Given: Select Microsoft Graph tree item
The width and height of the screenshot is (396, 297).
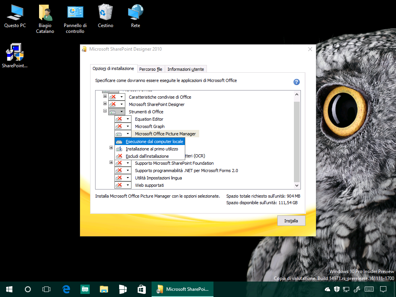Looking at the screenshot, I should tap(150, 126).
